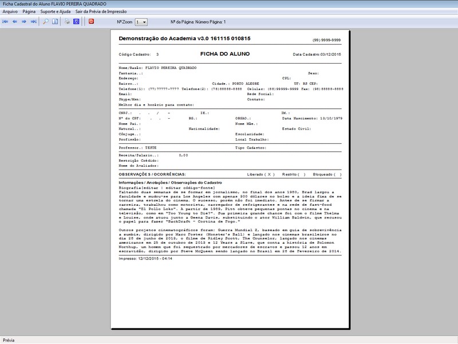The image size is (458, 344).
Task: Go to the first page arrow
Action: pos(5,22)
